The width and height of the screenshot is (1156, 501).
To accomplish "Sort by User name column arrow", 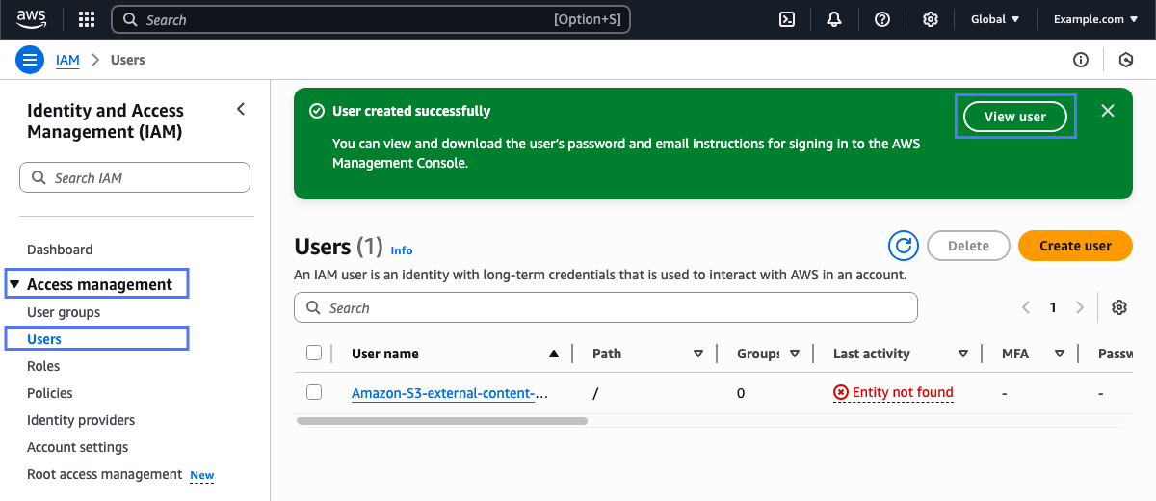I will 554,354.
